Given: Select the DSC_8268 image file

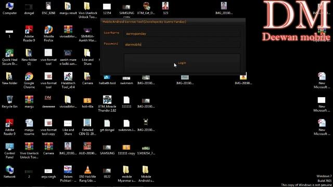Looking at the screenshot, I should [x=48, y=8].
